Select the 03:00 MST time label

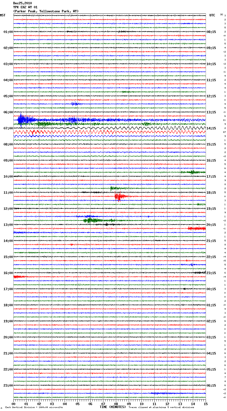8,64
